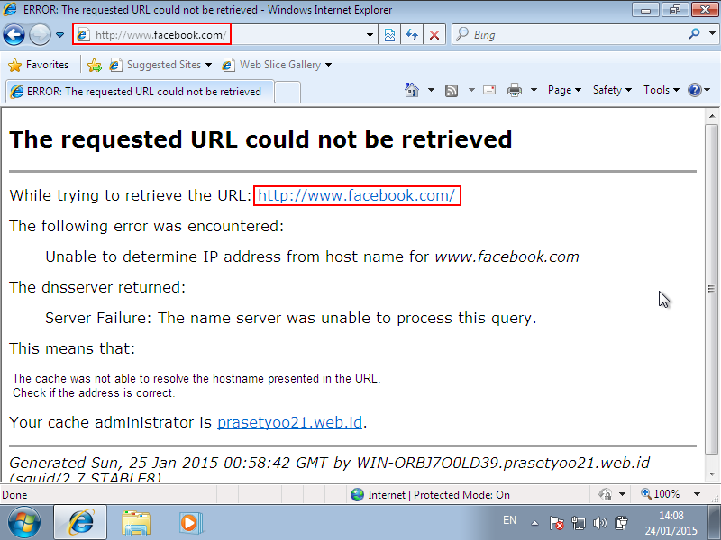The image size is (721, 540).
Task: Open the Tools menu
Action: pos(662,90)
